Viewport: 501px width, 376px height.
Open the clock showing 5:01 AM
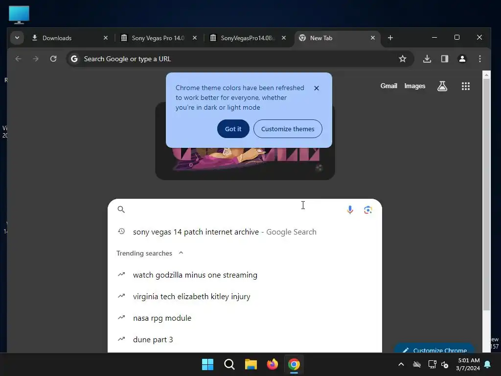[468, 364]
